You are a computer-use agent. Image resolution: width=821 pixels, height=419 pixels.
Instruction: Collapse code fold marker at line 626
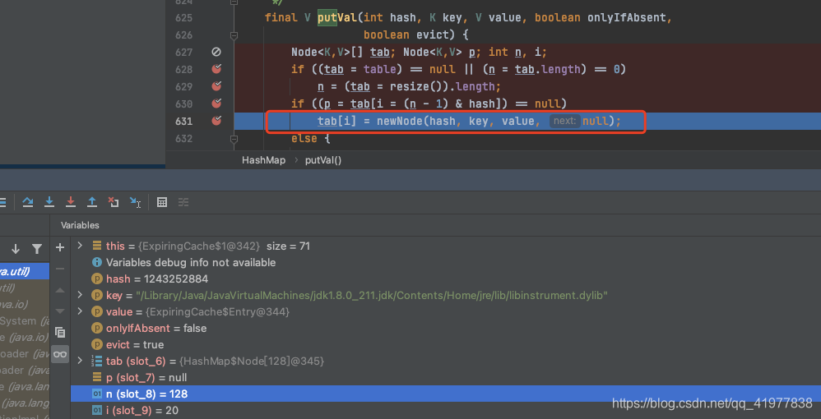[x=234, y=35]
